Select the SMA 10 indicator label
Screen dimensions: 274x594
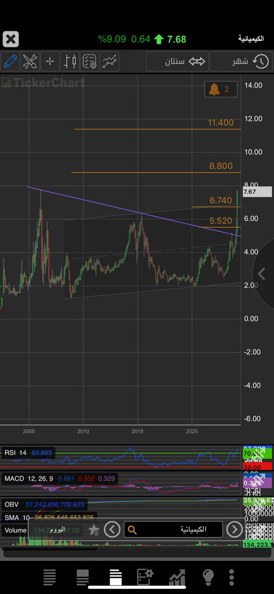(17, 517)
